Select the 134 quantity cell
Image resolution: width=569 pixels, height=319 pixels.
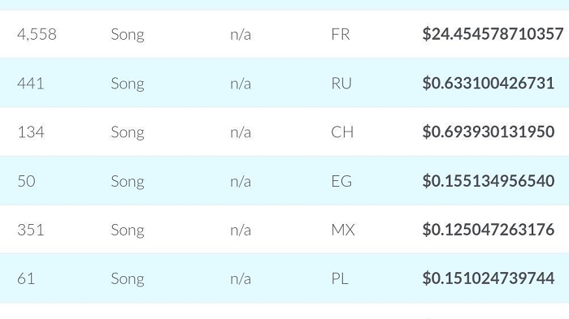point(31,132)
